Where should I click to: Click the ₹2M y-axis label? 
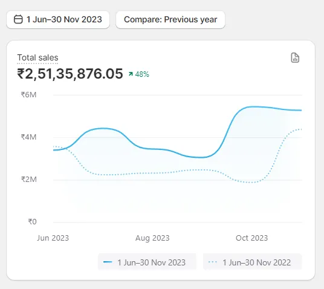point(29,180)
